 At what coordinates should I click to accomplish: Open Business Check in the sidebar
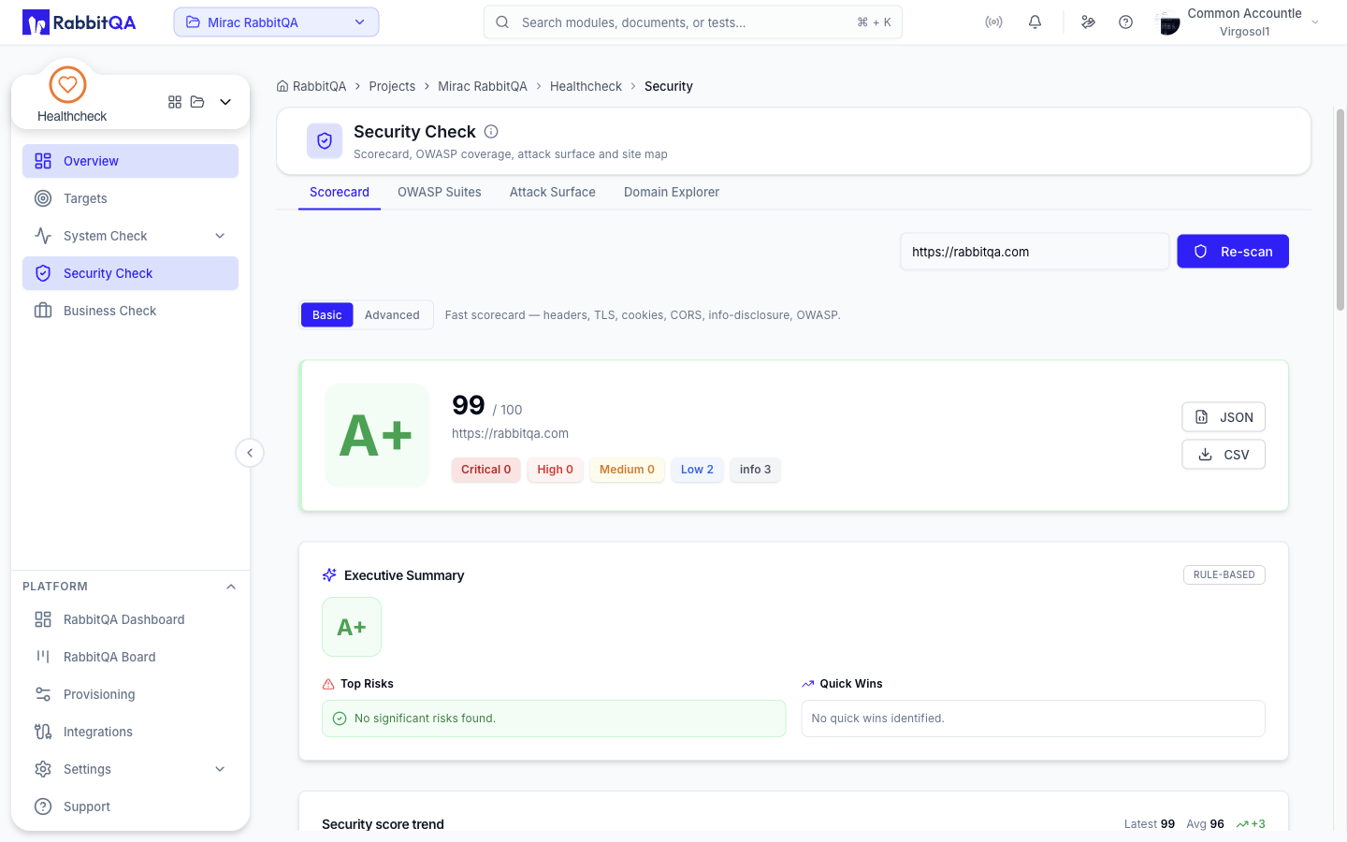click(130, 311)
